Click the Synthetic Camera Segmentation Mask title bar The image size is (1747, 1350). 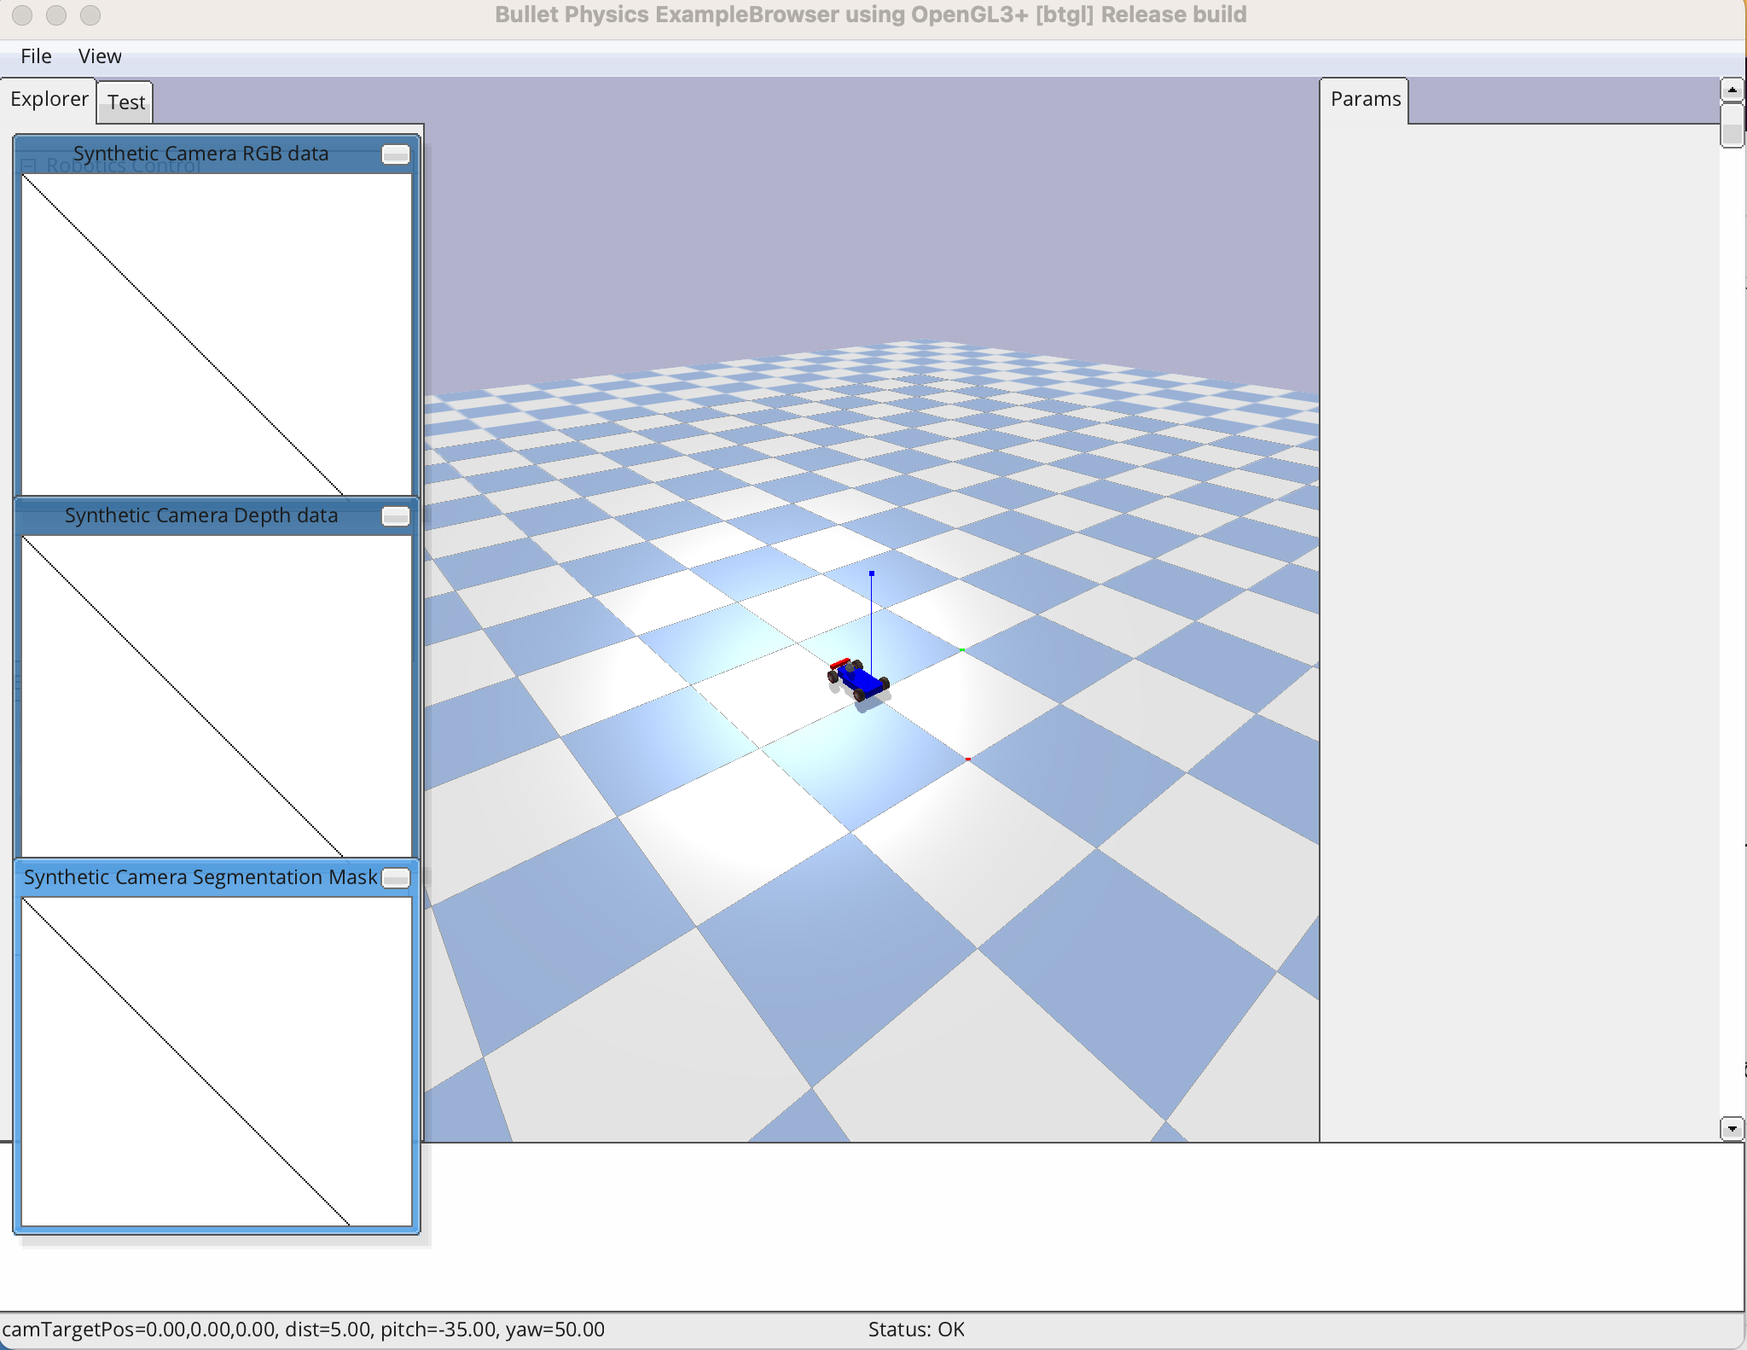[200, 877]
